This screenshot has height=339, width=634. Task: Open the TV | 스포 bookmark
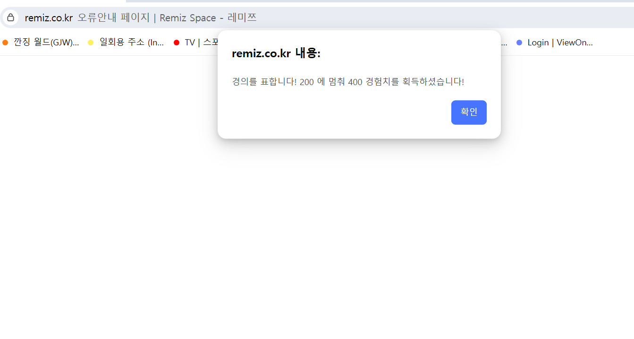196,43
